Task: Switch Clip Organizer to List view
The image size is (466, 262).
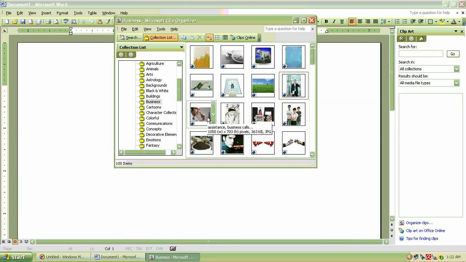Action: click(217, 37)
